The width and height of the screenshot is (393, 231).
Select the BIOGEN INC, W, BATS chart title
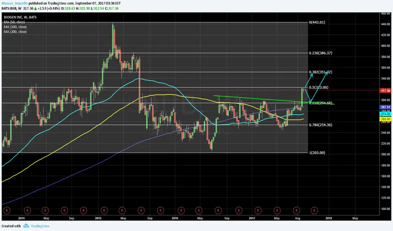(x=20, y=17)
